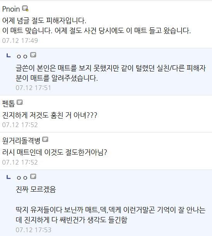Click the nick icon next to 펜톱

(19, 102)
